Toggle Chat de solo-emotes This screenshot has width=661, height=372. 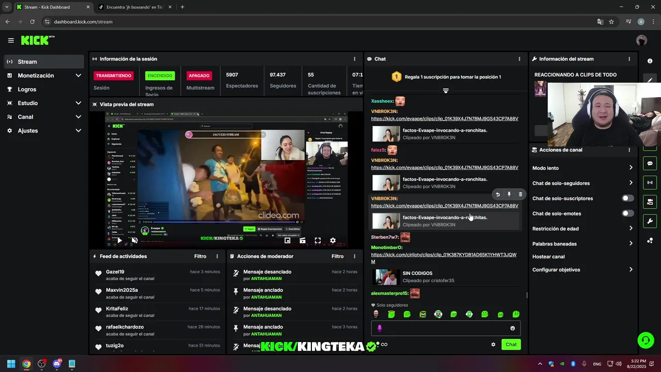click(x=627, y=213)
